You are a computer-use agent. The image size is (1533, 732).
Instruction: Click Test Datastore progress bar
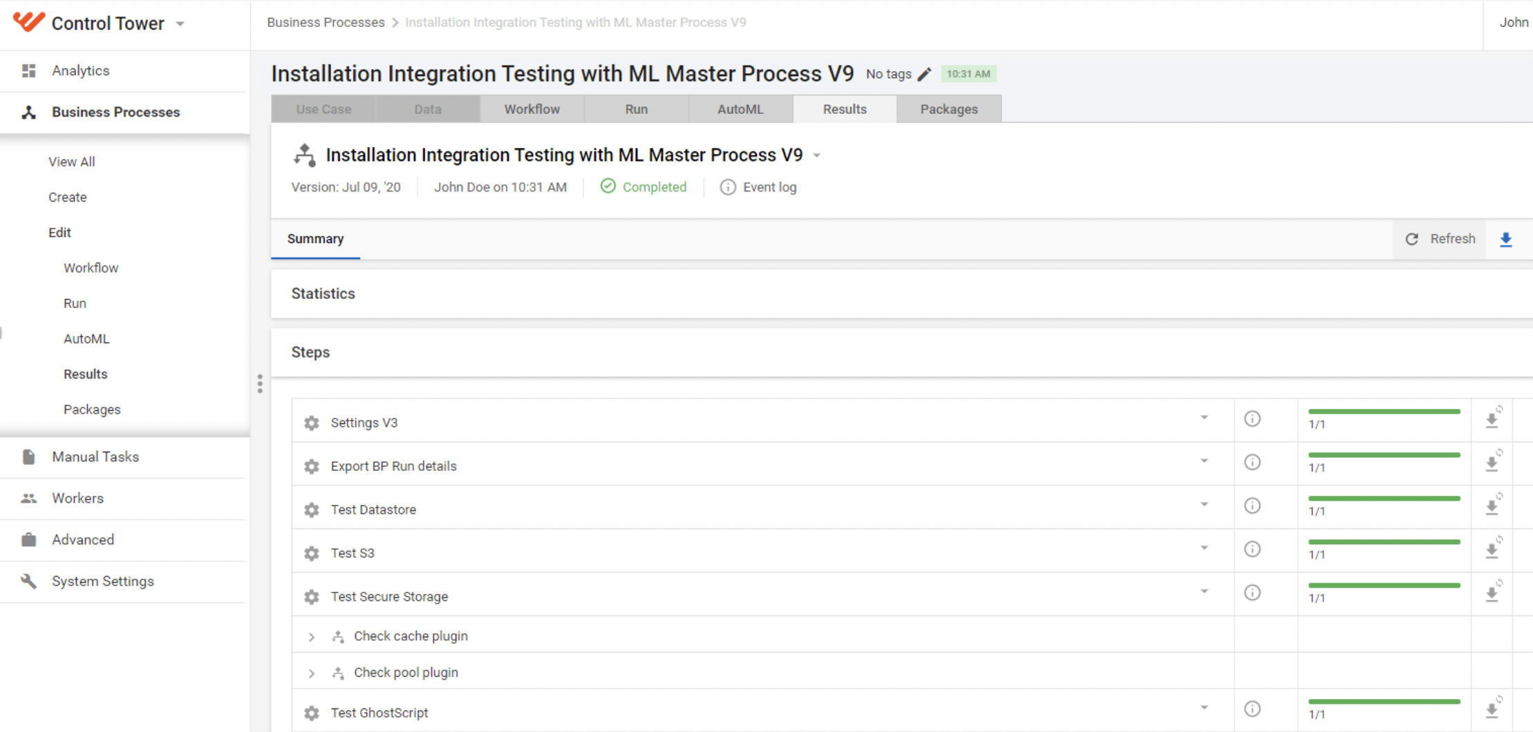click(x=1384, y=499)
